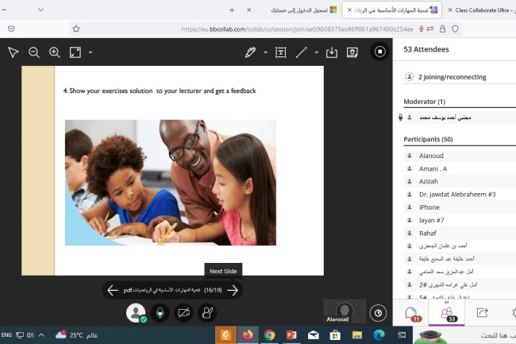Viewport: 516px width, 344px height.
Task: Select participant layan #7
Action: click(x=460, y=220)
